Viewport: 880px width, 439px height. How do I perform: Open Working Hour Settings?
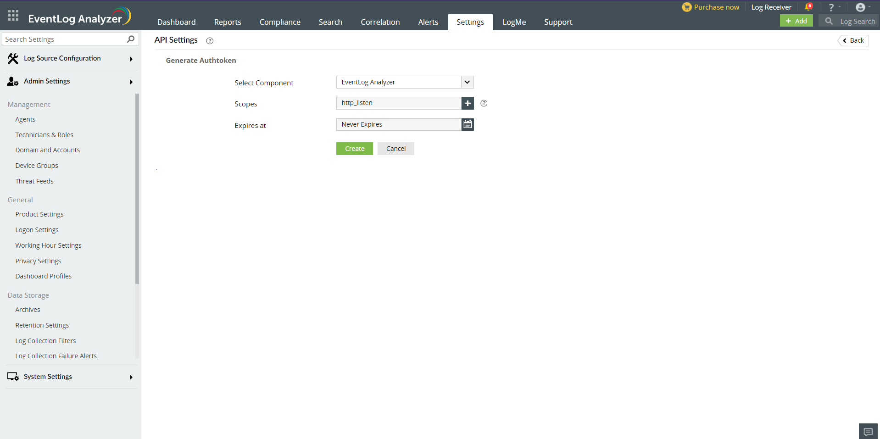(x=48, y=245)
